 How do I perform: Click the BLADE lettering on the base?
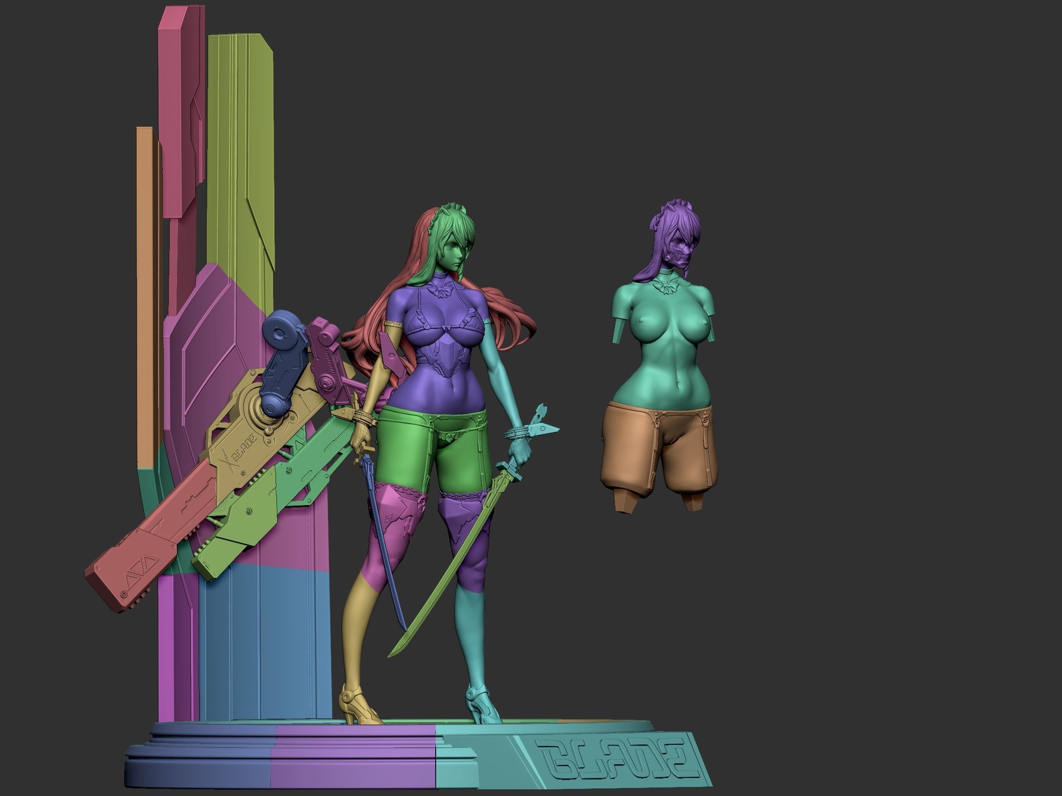pos(617,760)
